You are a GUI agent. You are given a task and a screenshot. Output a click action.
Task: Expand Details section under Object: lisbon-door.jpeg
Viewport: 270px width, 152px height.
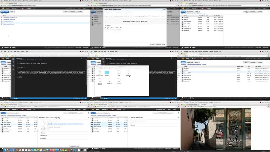43,133
